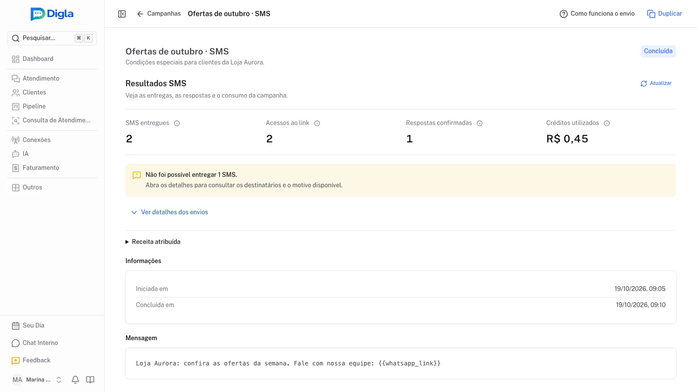697x392 pixels.
Task: Click the 'R$ 0,45' credits value
Action: point(567,139)
